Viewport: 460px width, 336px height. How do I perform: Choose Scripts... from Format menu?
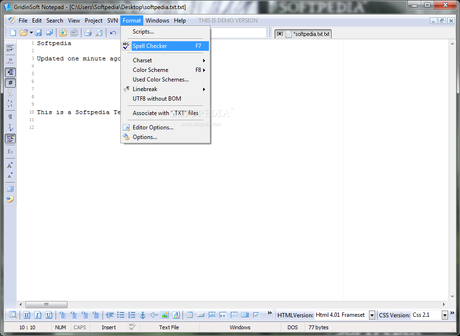[x=165, y=32]
